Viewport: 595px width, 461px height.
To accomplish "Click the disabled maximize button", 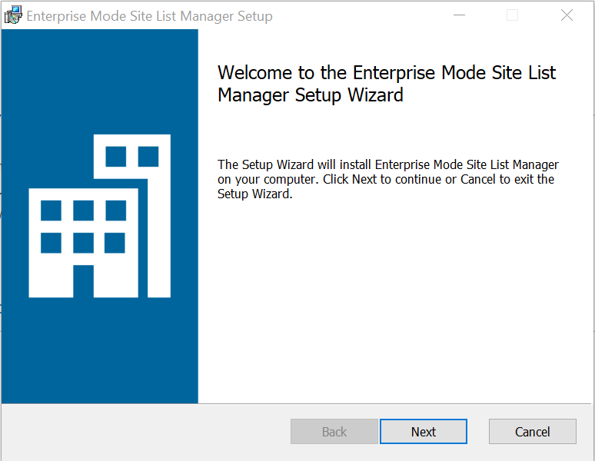I will tap(513, 15).
